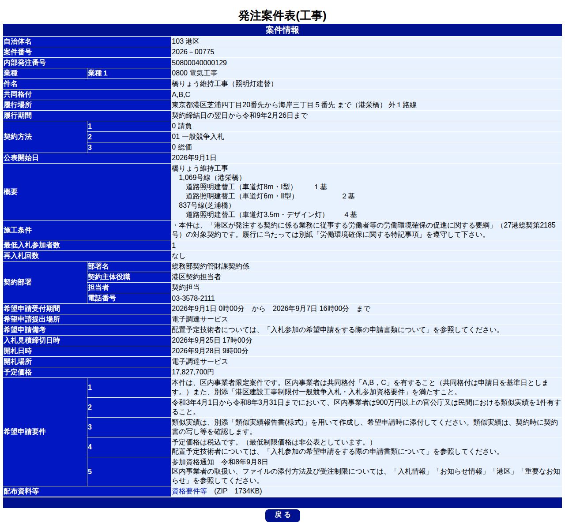Image resolution: width=565 pixels, height=523 pixels.
Task: Select opening date 2026年9月28日 9時00分
Action: 210,351
